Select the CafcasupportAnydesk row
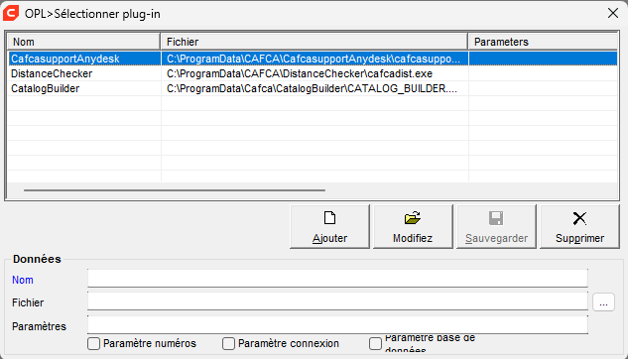 (313, 59)
